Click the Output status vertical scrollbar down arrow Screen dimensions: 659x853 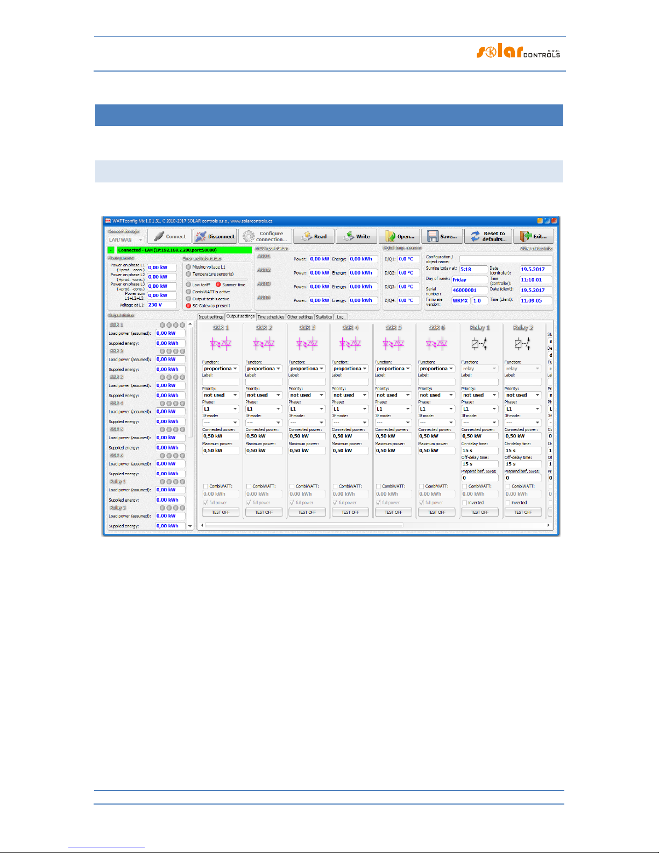pos(190,526)
